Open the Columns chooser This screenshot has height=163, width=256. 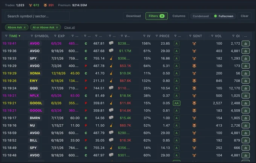(x=179, y=16)
